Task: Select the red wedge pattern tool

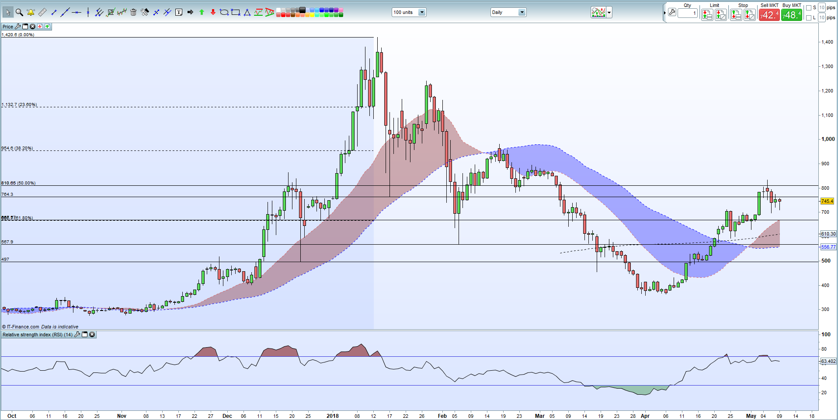Action: [270, 12]
